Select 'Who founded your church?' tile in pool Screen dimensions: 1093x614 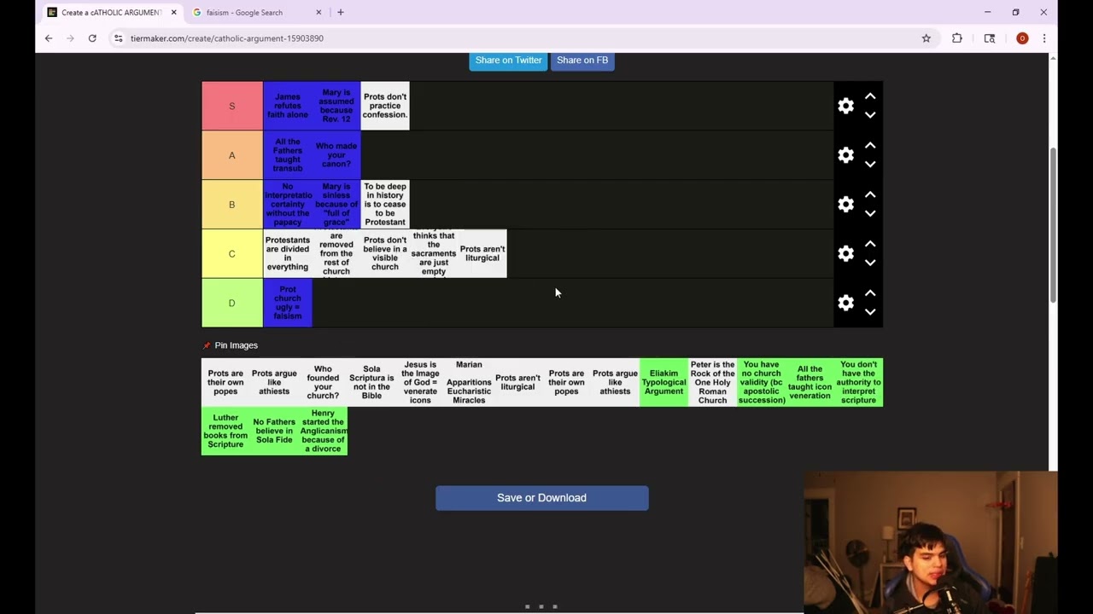pos(323,382)
